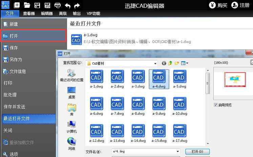Click the print toolbar icon
Viewport: 253px width, 157px height.
[x=58, y=5]
